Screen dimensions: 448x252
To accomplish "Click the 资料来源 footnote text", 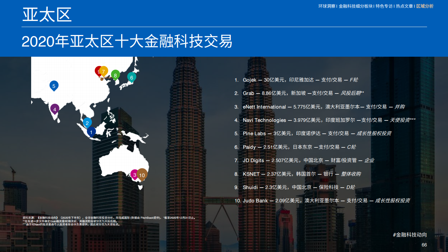I will click(109, 218).
